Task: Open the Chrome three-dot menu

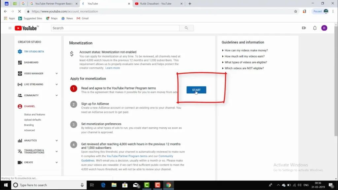Action: point(333,12)
